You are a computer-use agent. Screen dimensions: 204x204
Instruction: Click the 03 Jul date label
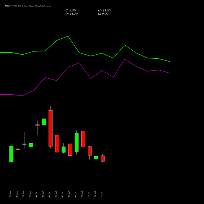click(50, 194)
